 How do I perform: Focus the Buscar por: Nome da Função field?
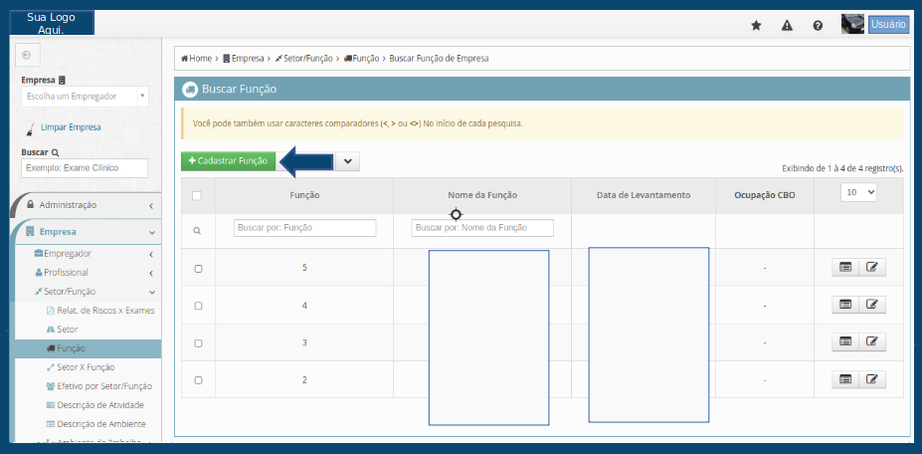point(482,228)
